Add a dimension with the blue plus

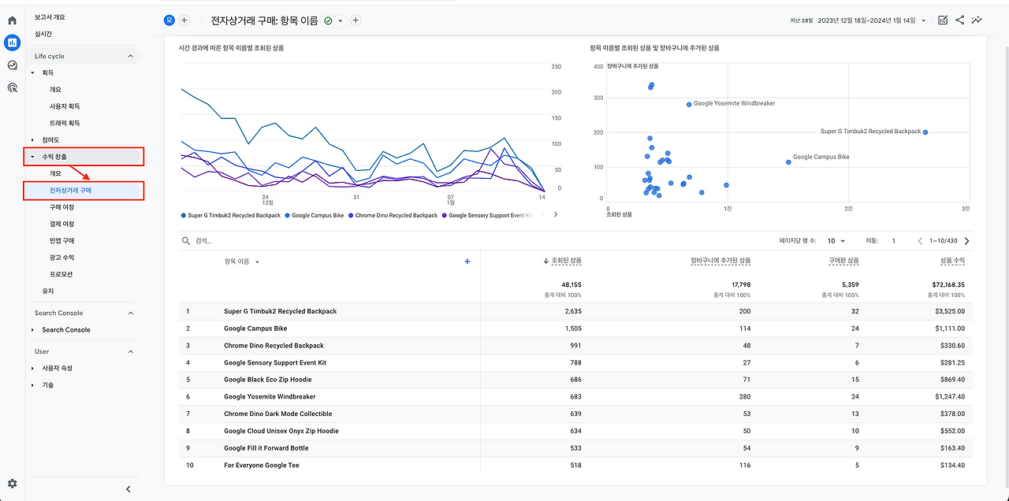click(467, 262)
